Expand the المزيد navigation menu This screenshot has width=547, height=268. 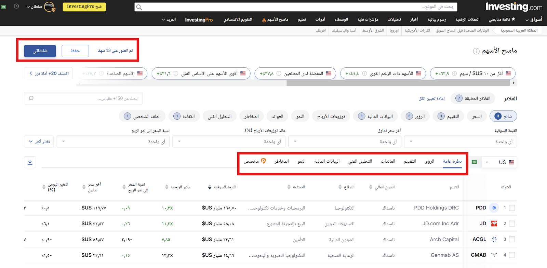point(169,19)
